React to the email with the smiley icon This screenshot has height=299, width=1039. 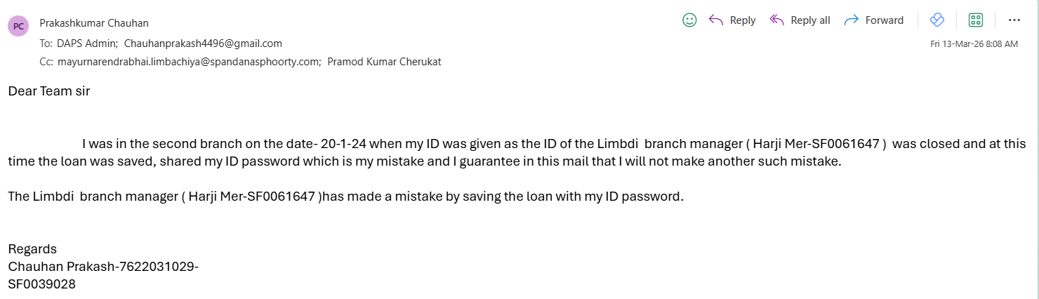pyautogui.click(x=689, y=20)
